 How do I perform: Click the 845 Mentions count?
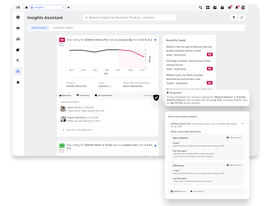click(x=234, y=165)
